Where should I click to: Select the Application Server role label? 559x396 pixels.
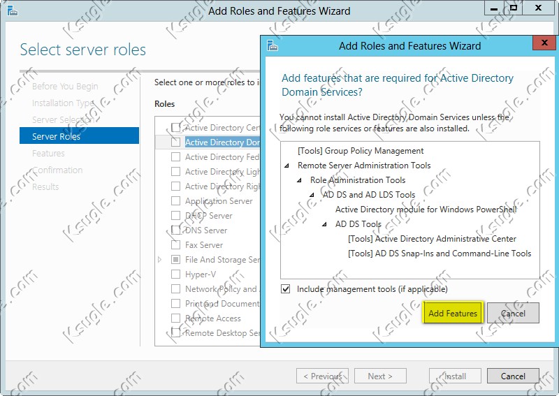[x=219, y=201]
